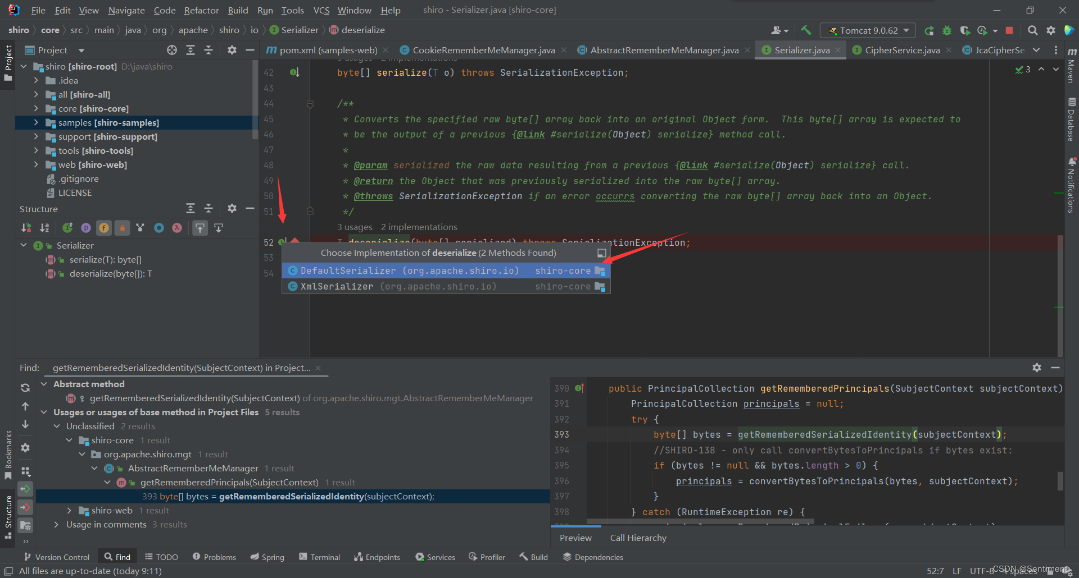Image resolution: width=1079 pixels, height=578 pixels.
Task: Switch to CipherService.java tab
Action: pos(901,50)
